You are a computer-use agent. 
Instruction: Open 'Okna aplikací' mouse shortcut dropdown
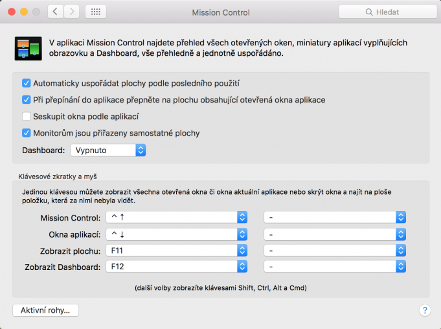coord(335,234)
